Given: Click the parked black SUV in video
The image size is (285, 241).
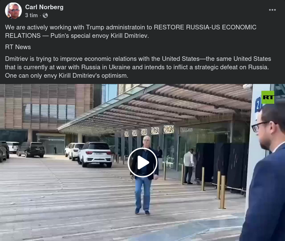Looking at the screenshot, I should tap(31, 149).
